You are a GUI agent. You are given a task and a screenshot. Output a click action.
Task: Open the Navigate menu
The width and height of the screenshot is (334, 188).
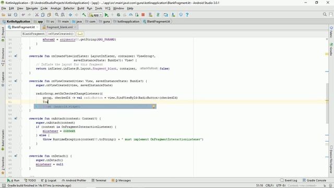[x=32, y=8]
